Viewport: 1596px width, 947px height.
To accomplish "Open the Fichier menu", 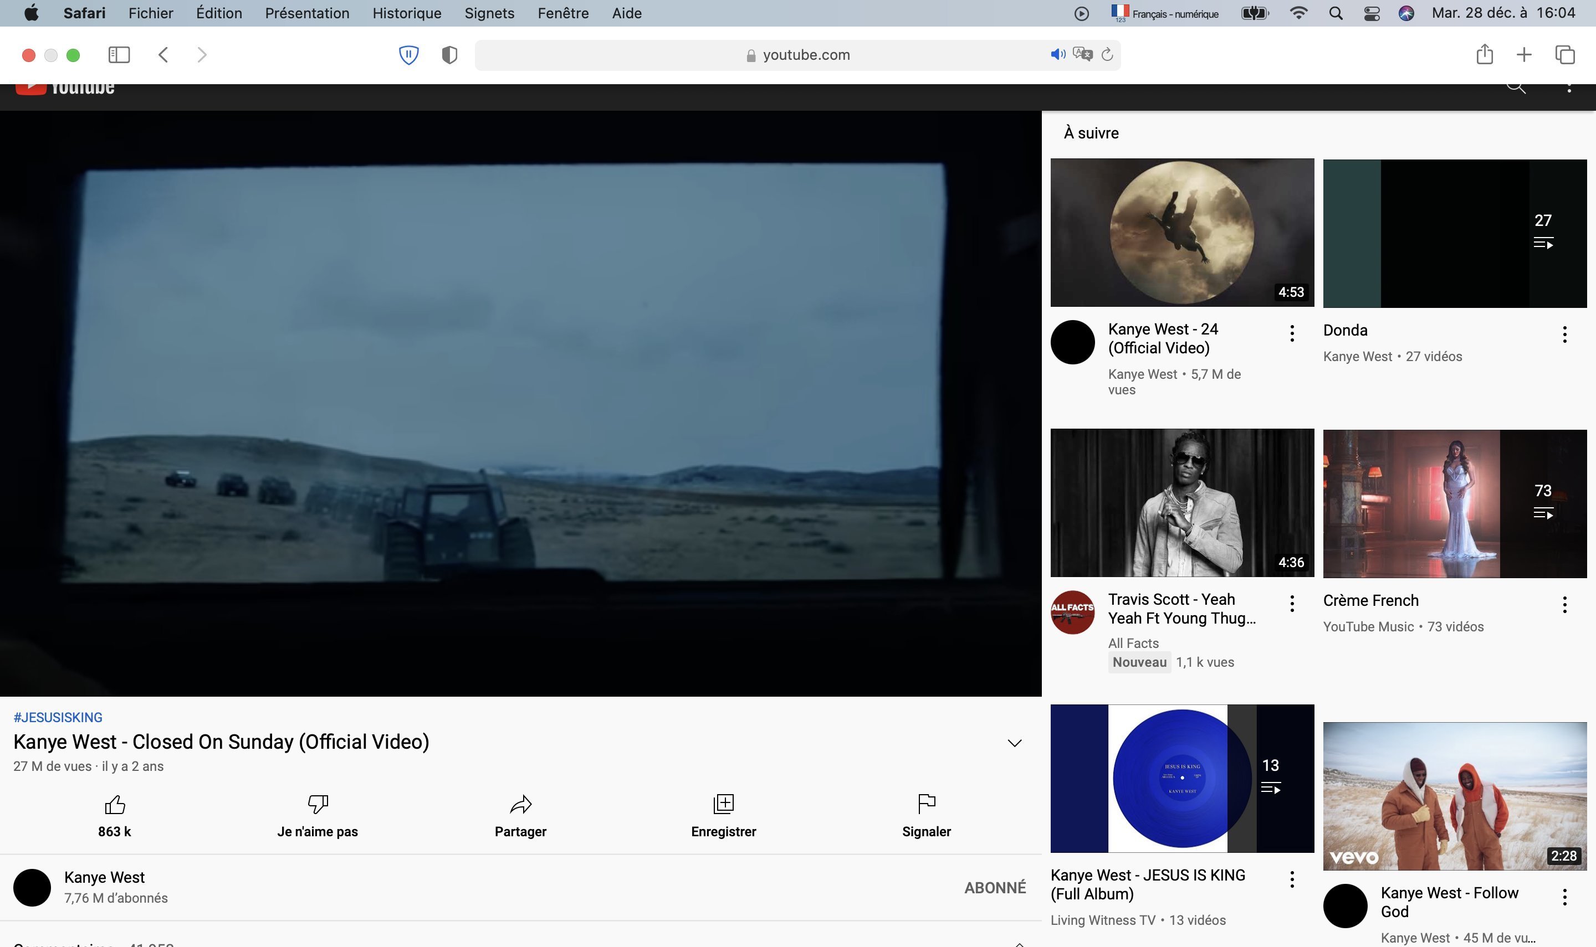I will [x=151, y=13].
